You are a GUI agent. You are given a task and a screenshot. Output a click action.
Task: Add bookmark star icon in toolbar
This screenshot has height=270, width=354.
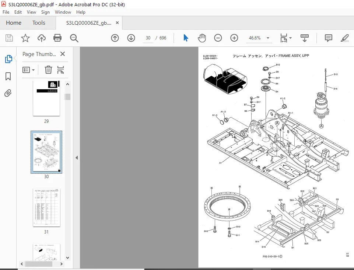tap(25, 38)
